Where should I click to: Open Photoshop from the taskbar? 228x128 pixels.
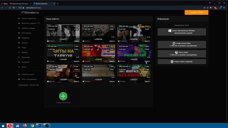tap(39, 126)
